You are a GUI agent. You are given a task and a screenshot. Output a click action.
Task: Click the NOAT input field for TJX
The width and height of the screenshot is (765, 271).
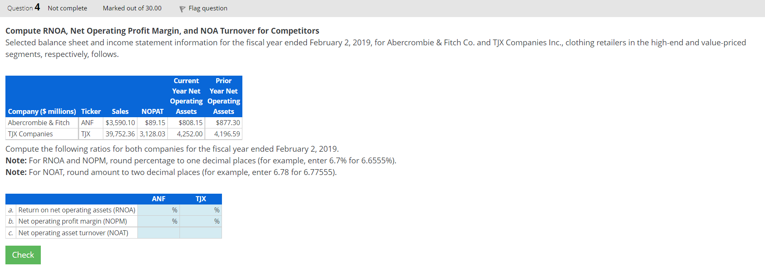pos(201,233)
